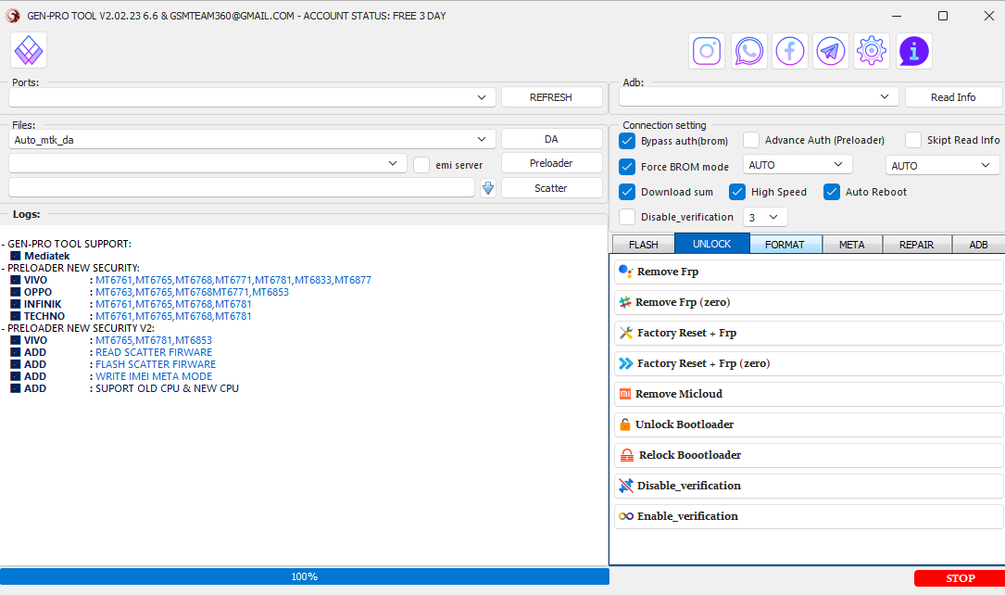Click the Mi logo by Remove Micloud
This screenshot has height=595, width=1005.
[625, 394]
